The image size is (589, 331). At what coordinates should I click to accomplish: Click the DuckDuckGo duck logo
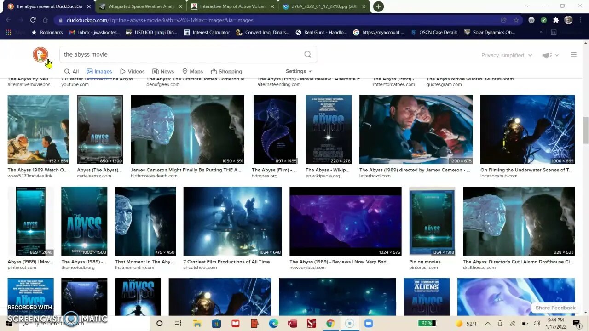point(40,55)
